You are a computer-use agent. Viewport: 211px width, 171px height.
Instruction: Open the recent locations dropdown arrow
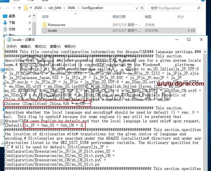tap(14, 8)
